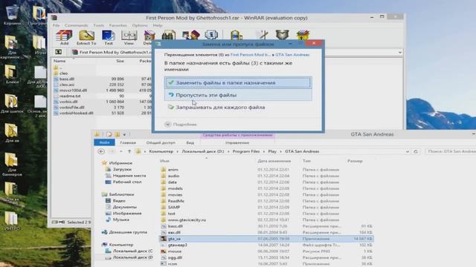Sort WinRAR list by Size column header

pos(120,61)
